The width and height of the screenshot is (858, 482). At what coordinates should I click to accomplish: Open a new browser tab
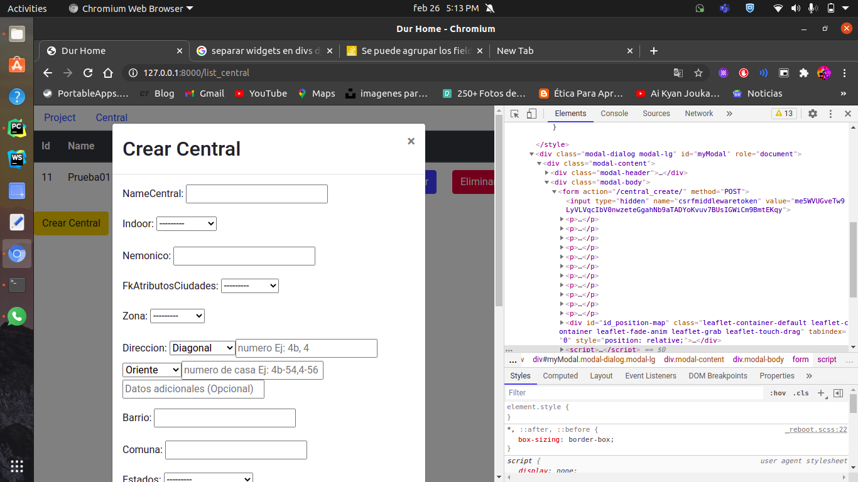pos(653,51)
